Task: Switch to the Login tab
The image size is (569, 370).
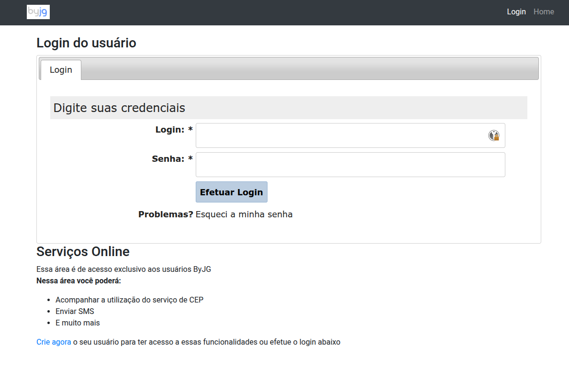Action: [x=61, y=70]
